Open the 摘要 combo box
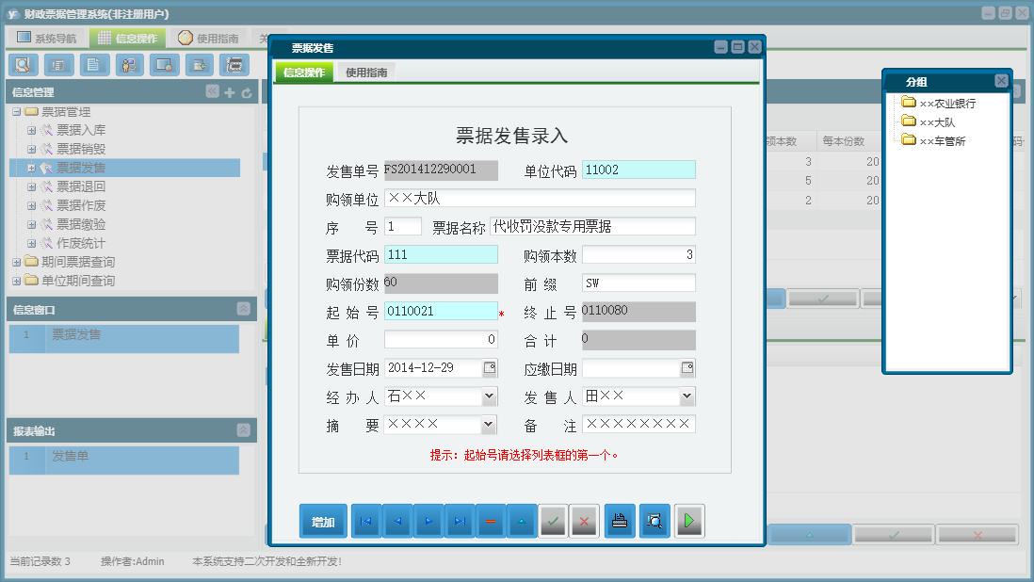 click(x=489, y=425)
